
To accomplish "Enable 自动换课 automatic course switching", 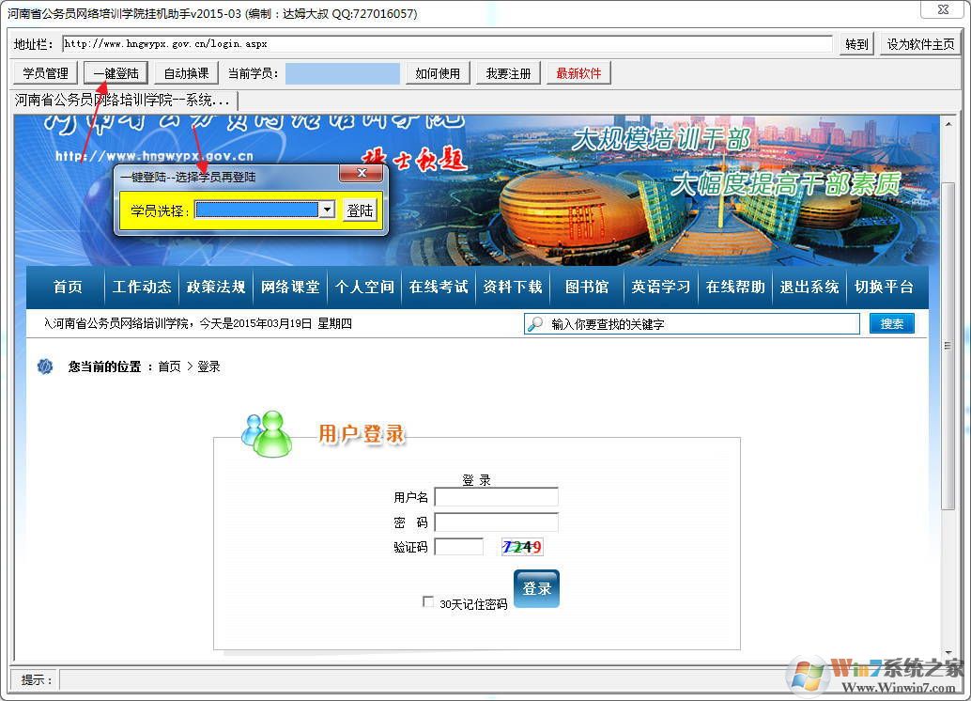I will (x=185, y=72).
